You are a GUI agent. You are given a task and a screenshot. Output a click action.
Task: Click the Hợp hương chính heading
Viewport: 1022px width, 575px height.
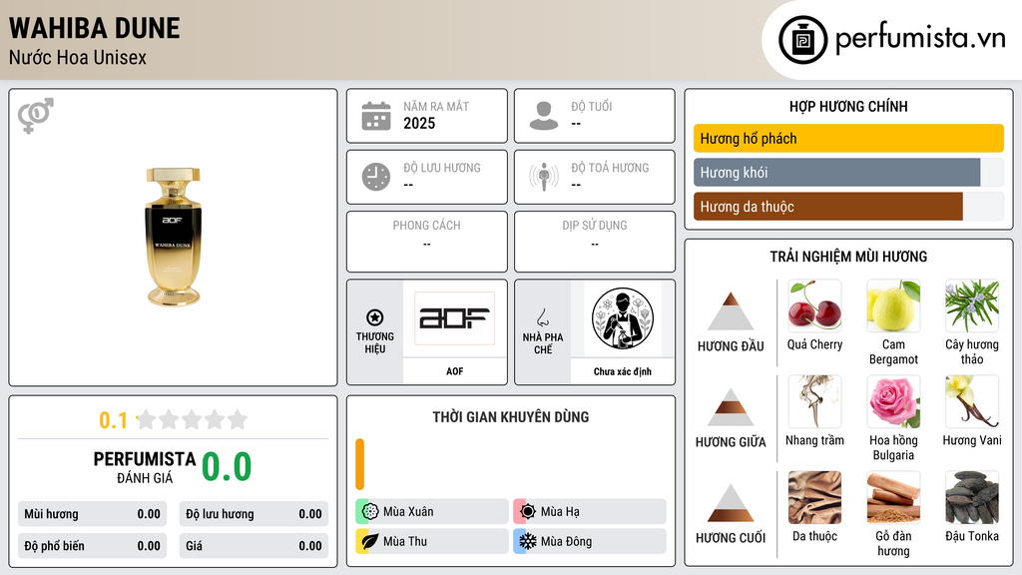(848, 106)
